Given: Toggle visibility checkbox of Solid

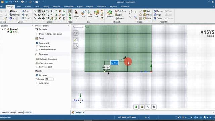Looking at the screenshot, I should click(8, 32).
